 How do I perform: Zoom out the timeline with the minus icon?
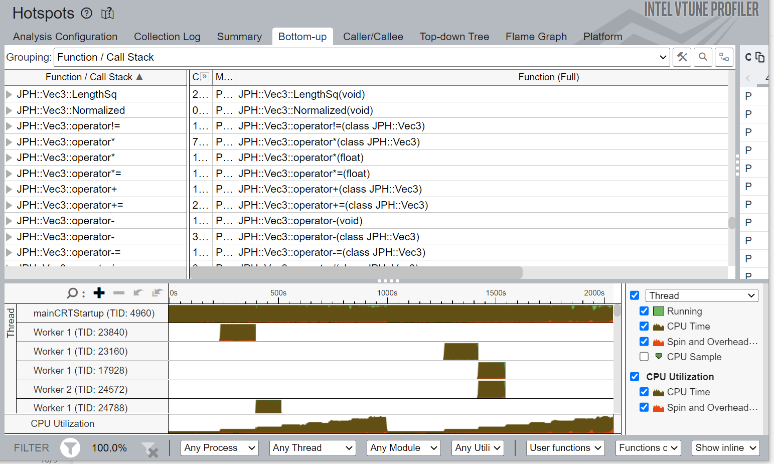click(119, 292)
